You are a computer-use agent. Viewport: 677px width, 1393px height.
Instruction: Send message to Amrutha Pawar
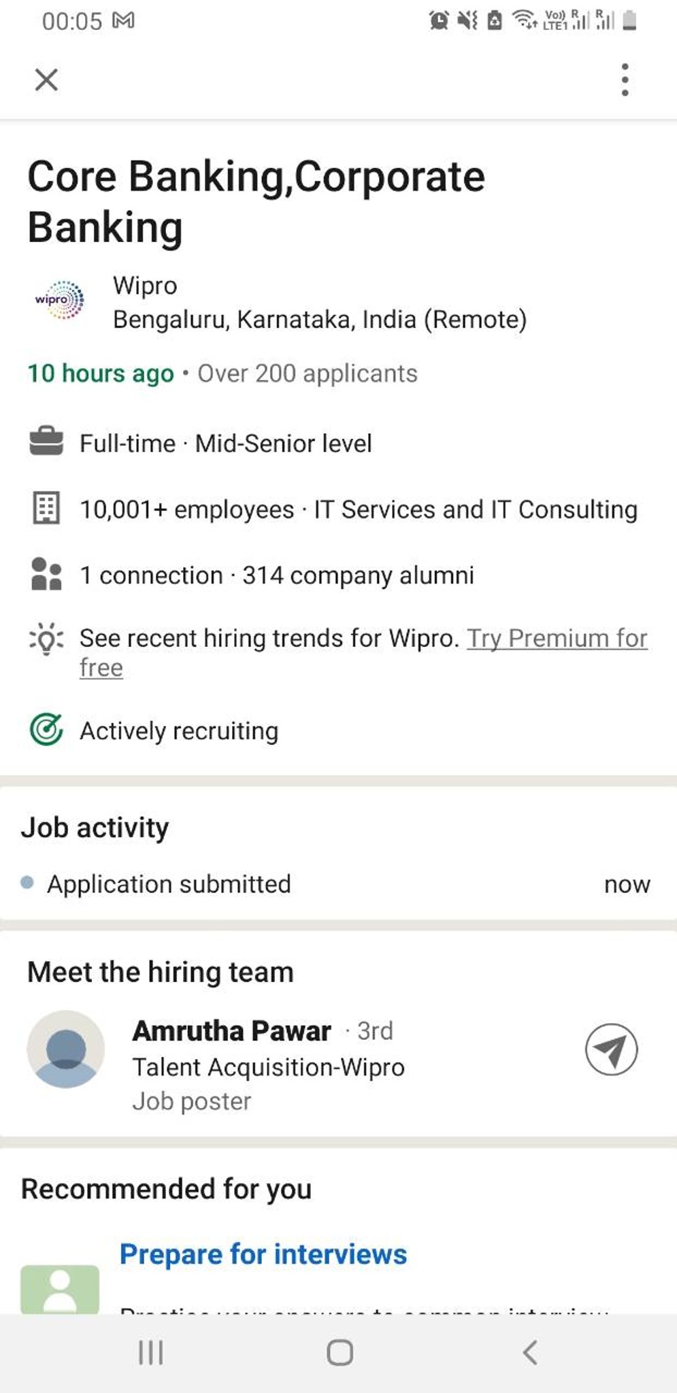click(611, 1049)
